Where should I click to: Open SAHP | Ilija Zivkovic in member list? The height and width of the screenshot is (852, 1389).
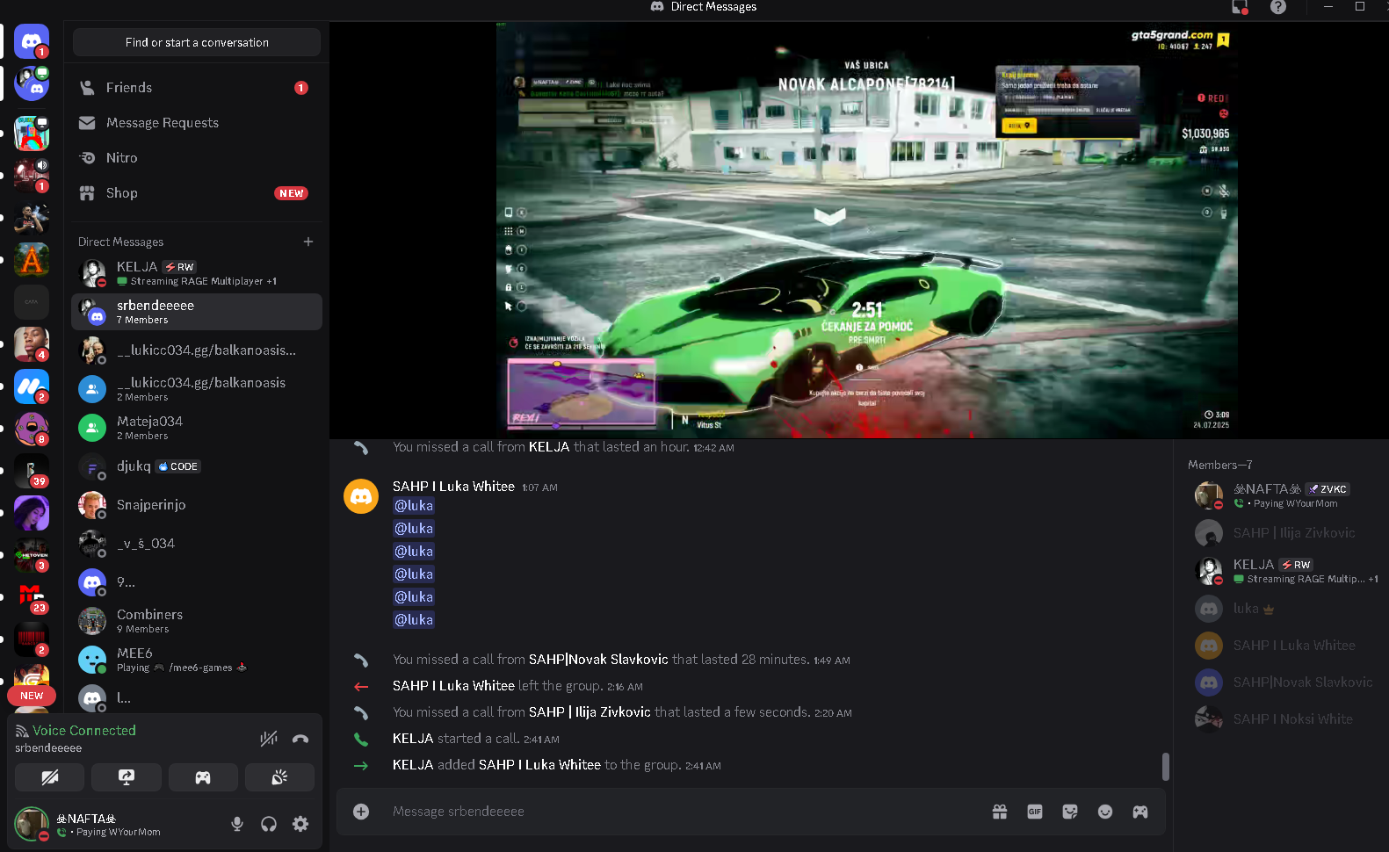tap(1284, 533)
